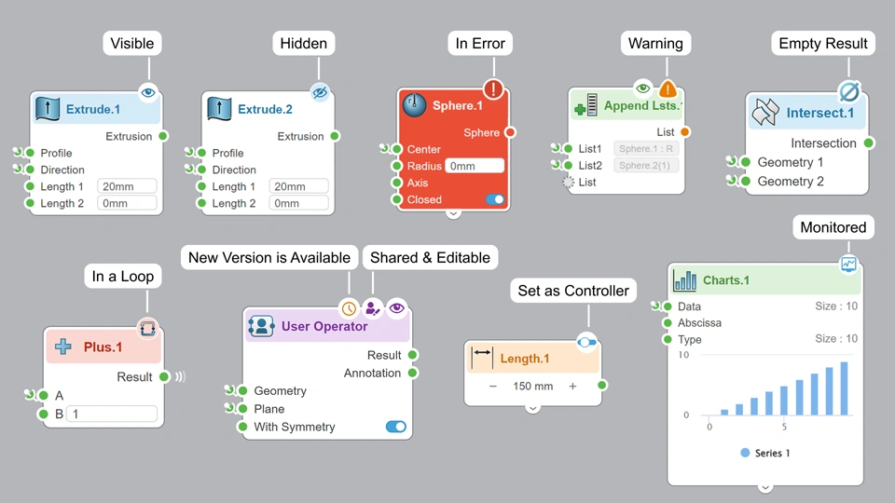Click the loading spinner beside List in Append Lsts
895x503 pixels.
(x=568, y=182)
